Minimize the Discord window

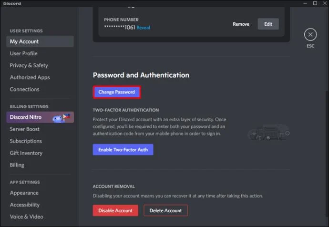(x=305, y=3)
